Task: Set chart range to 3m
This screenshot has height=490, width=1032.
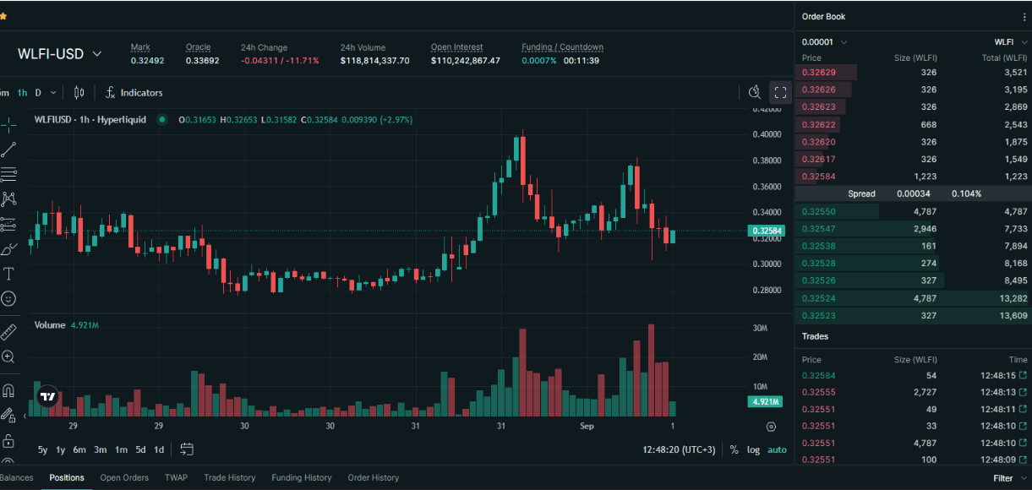Action: coord(101,449)
